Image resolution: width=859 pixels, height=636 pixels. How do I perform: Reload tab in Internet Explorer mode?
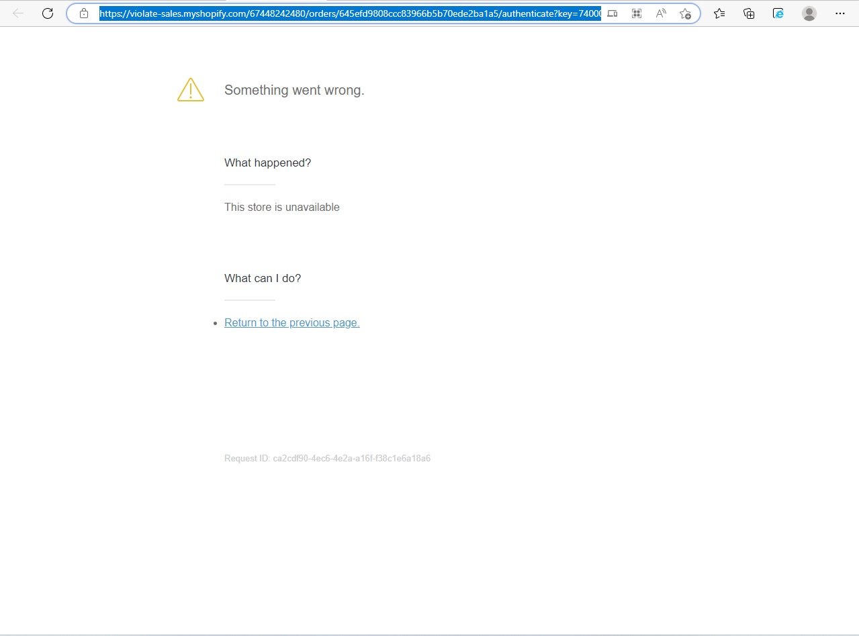[778, 13]
